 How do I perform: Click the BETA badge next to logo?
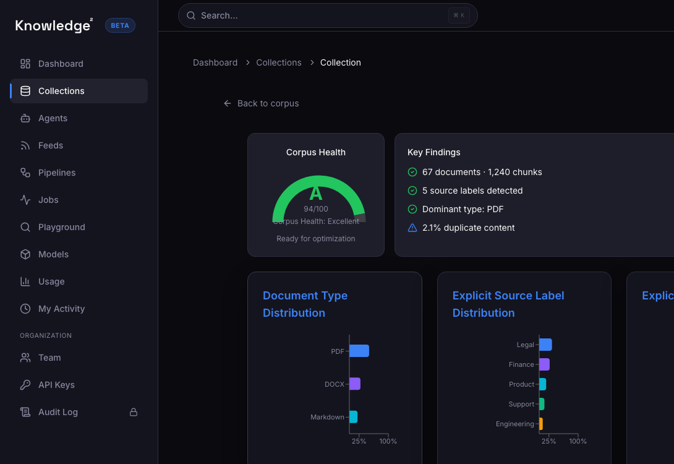click(120, 25)
